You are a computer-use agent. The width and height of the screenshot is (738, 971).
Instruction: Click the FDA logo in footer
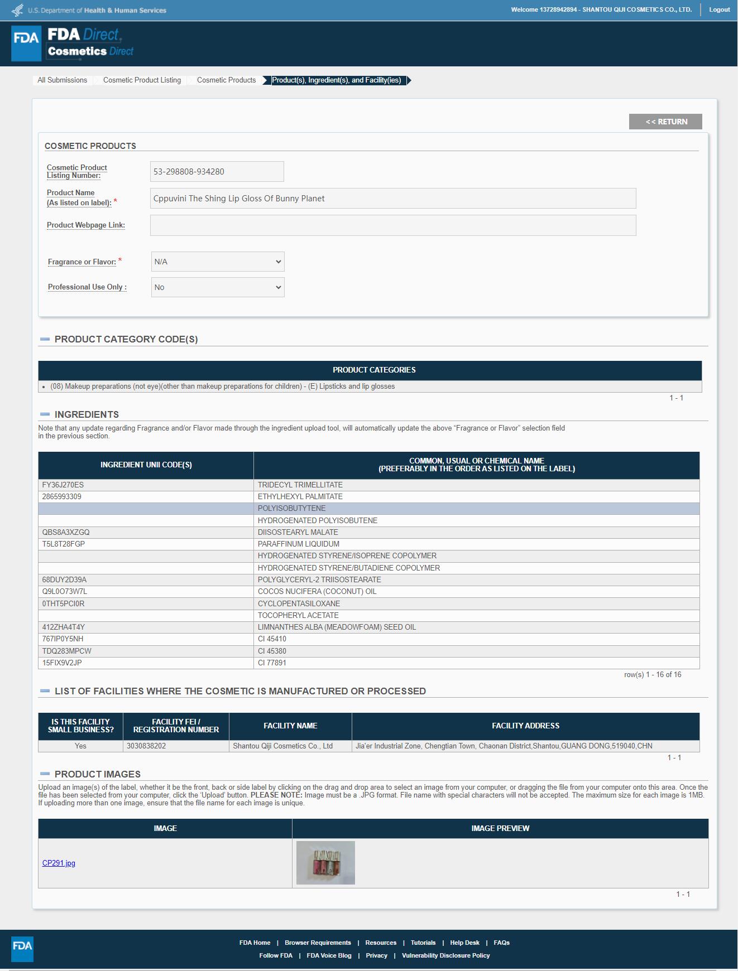tap(22, 949)
